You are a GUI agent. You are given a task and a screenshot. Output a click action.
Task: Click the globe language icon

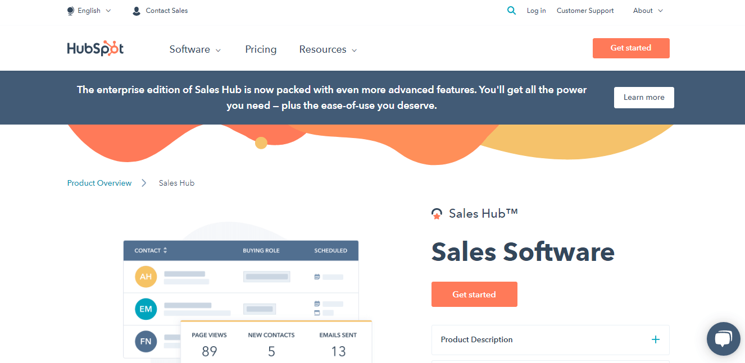click(71, 11)
